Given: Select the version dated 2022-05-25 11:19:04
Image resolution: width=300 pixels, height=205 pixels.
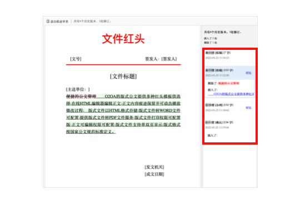Looking at the screenshot, I should coord(229,125).
